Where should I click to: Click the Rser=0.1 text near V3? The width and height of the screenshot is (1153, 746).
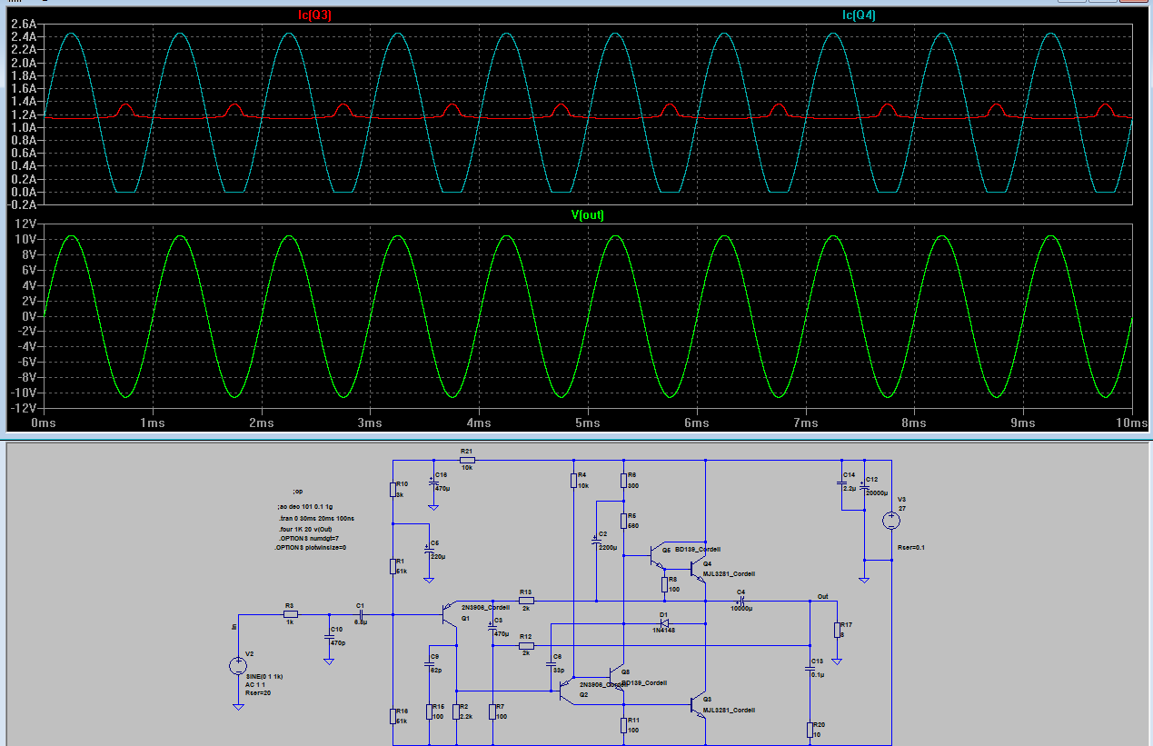tap(909, 547)
